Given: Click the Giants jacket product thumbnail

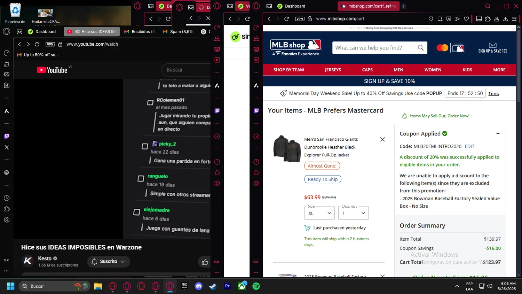Looking at the screenshot, I should pos(287,149).
